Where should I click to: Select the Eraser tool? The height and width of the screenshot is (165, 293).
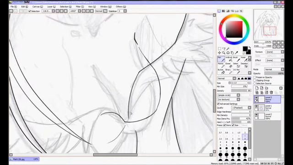[x=229, y=65]
